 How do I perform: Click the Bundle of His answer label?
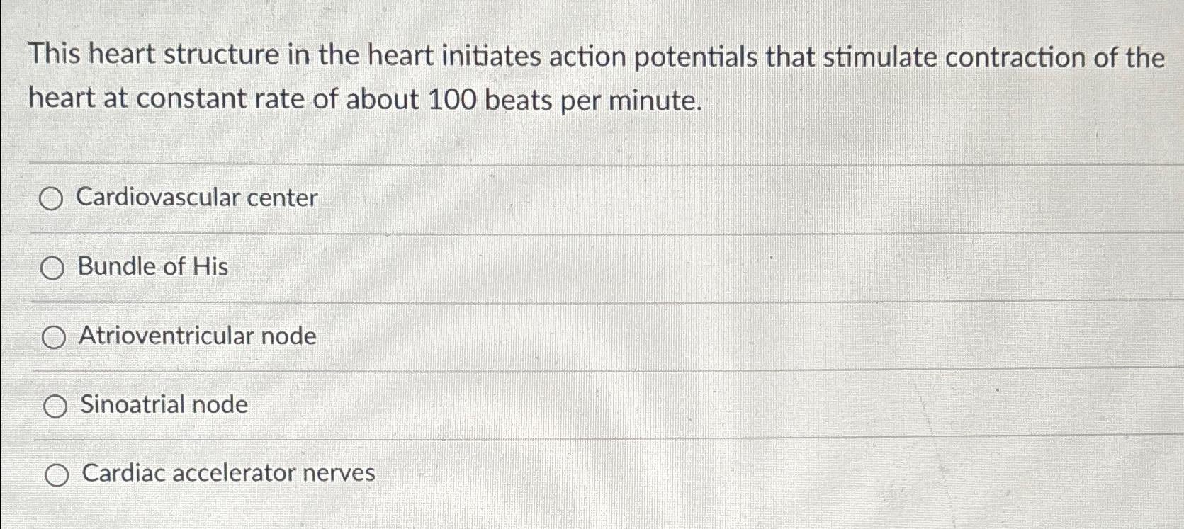tap(152, 267)
